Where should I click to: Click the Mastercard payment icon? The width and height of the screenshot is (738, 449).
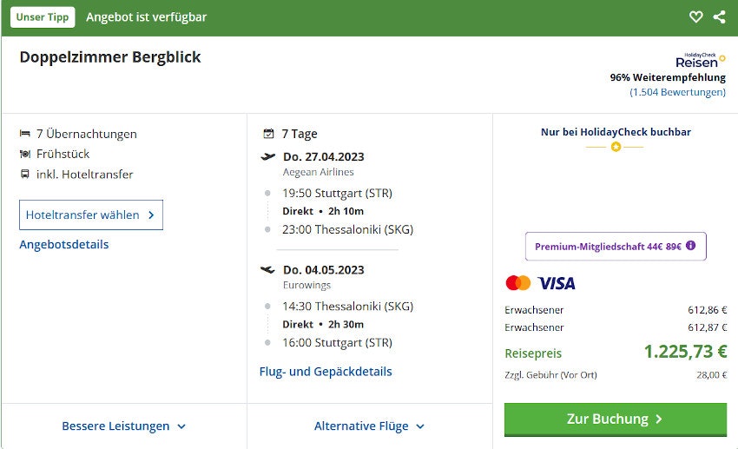517,283
